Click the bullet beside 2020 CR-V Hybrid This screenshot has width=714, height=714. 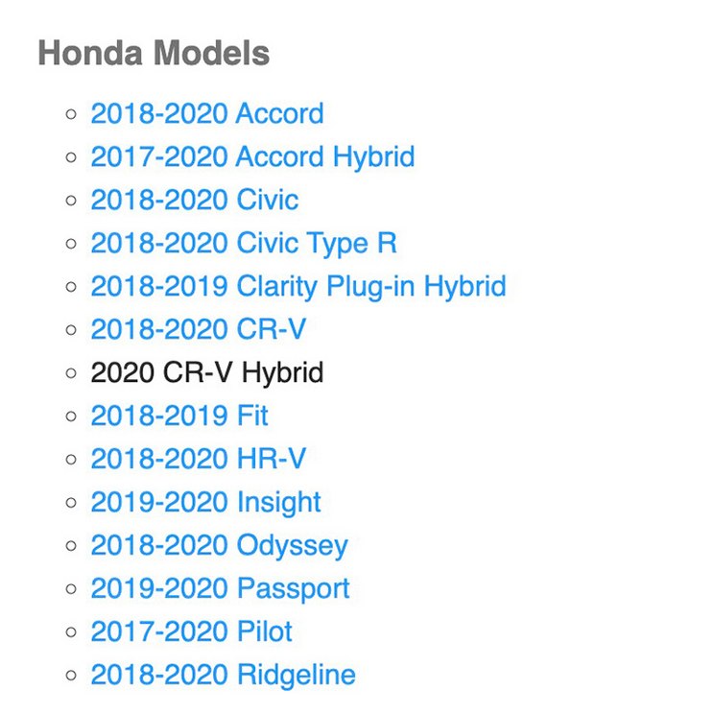pos(71,373)
